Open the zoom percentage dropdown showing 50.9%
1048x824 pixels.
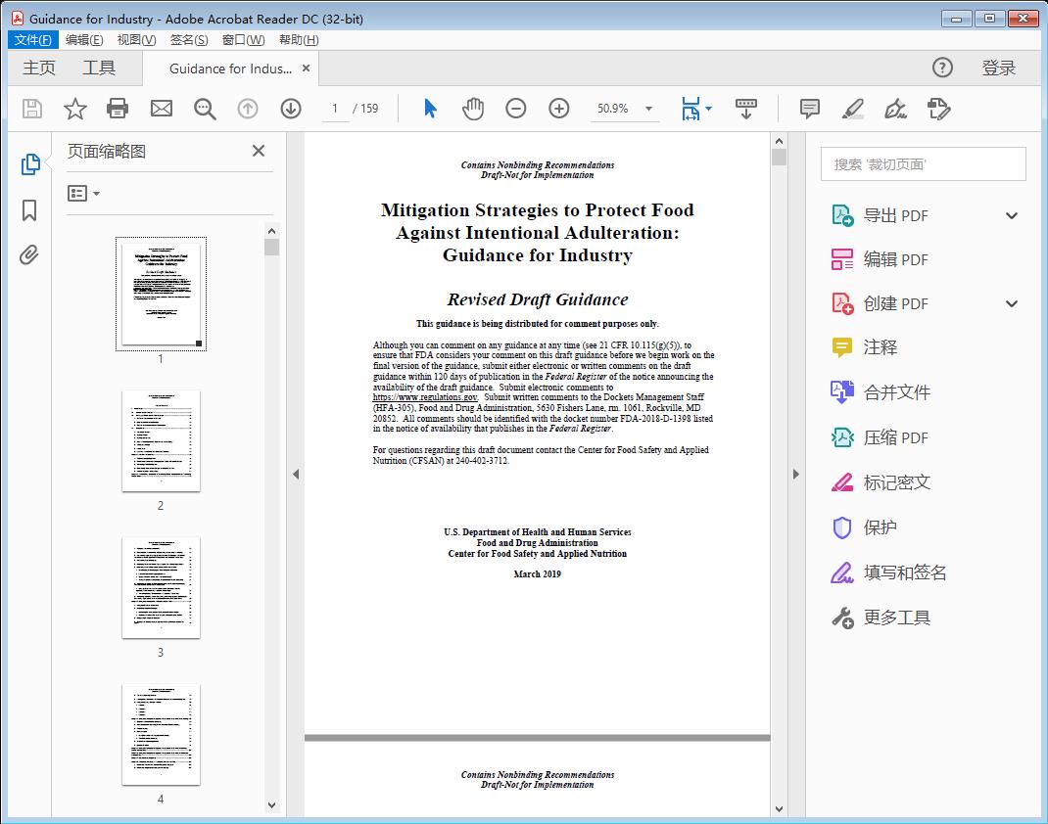click(x=647, y=109)
